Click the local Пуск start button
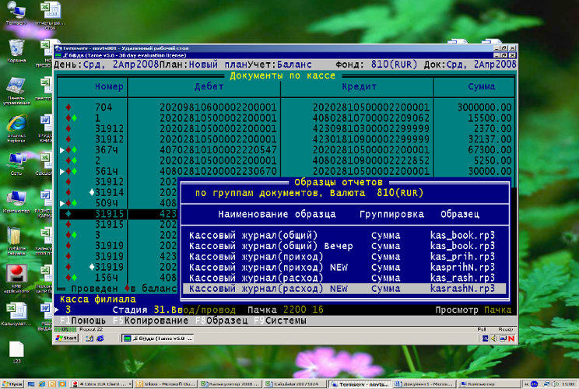Screen dimensions: 579x389 pos(12,384)
